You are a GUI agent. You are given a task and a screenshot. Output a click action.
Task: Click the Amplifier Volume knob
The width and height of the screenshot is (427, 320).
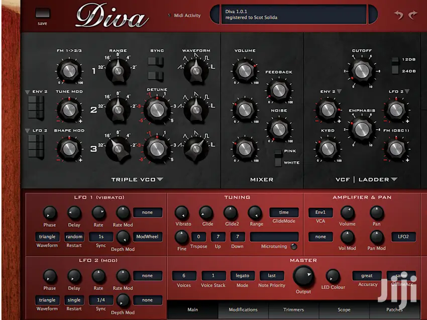(347, 213)
